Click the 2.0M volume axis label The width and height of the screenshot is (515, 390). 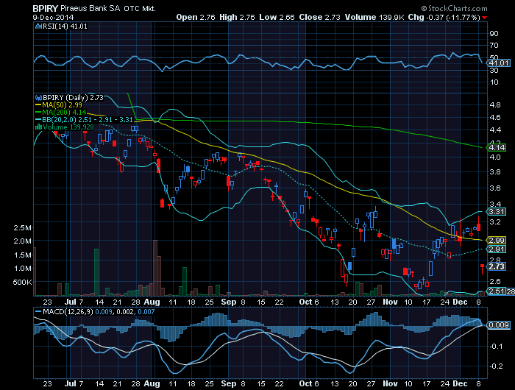click(22, 241)
